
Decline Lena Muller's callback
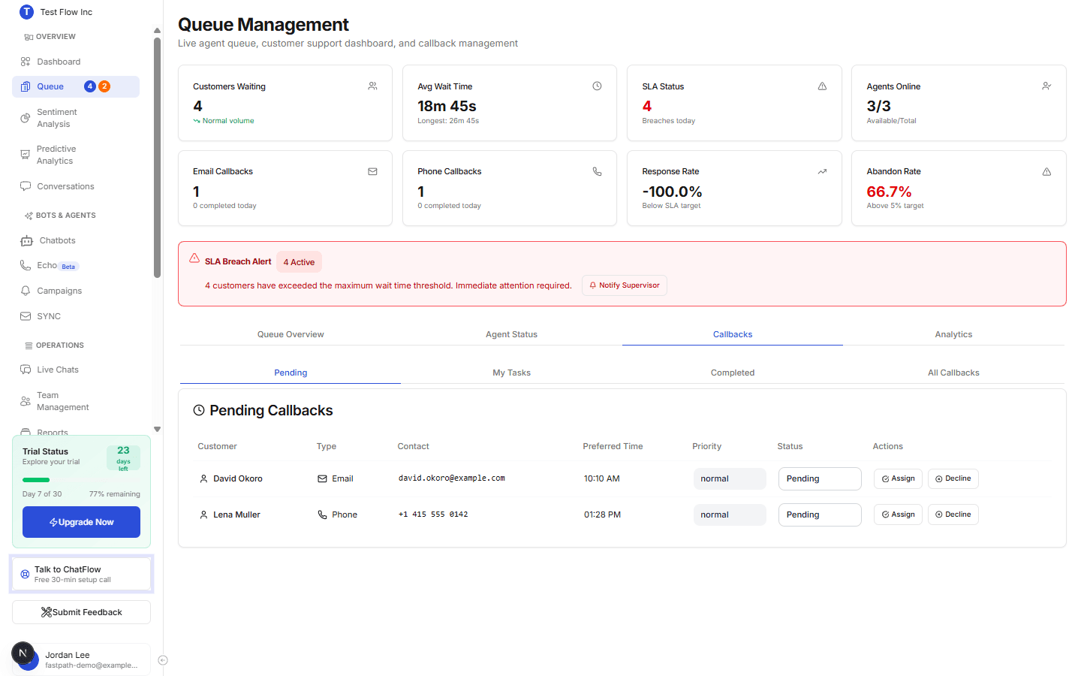click(x=953, y=515)
